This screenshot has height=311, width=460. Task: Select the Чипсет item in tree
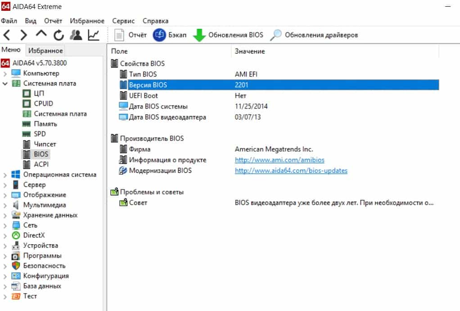(x=45, y=144)
